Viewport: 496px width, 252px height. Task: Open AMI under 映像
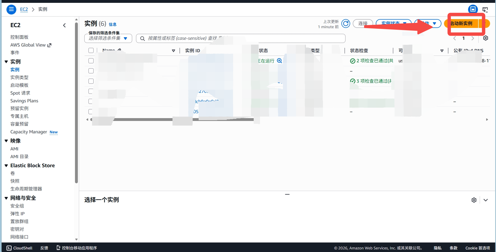(x=14, y=149)
